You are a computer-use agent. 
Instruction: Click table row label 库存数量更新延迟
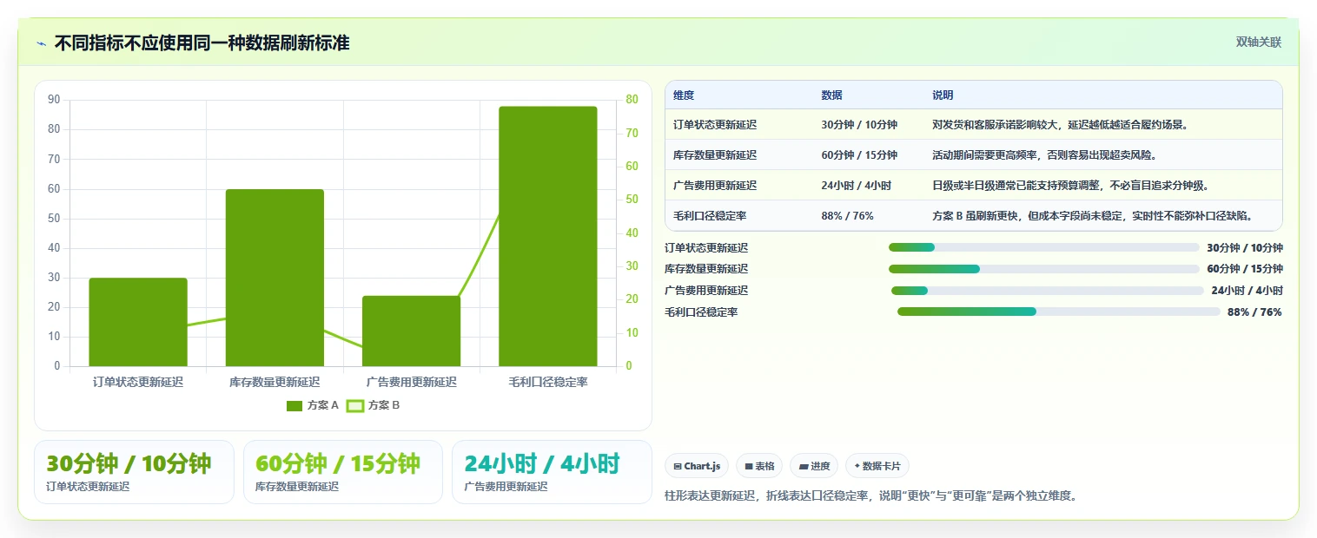tap(715, 155)
